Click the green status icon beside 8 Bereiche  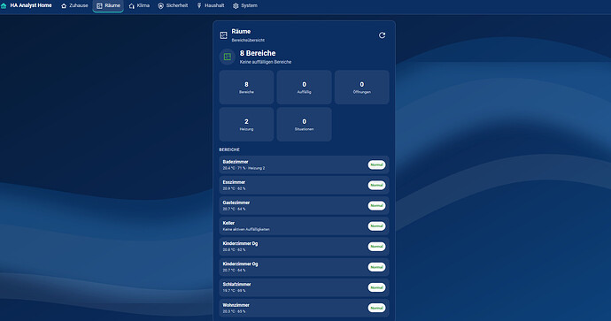pyautogui.click(x=228, y=57)
